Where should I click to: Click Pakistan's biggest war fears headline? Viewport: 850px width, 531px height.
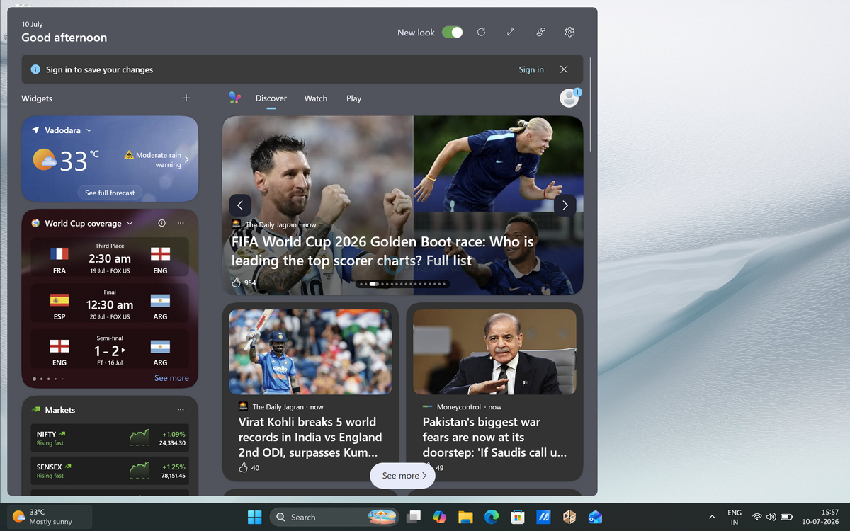[494, 438]
